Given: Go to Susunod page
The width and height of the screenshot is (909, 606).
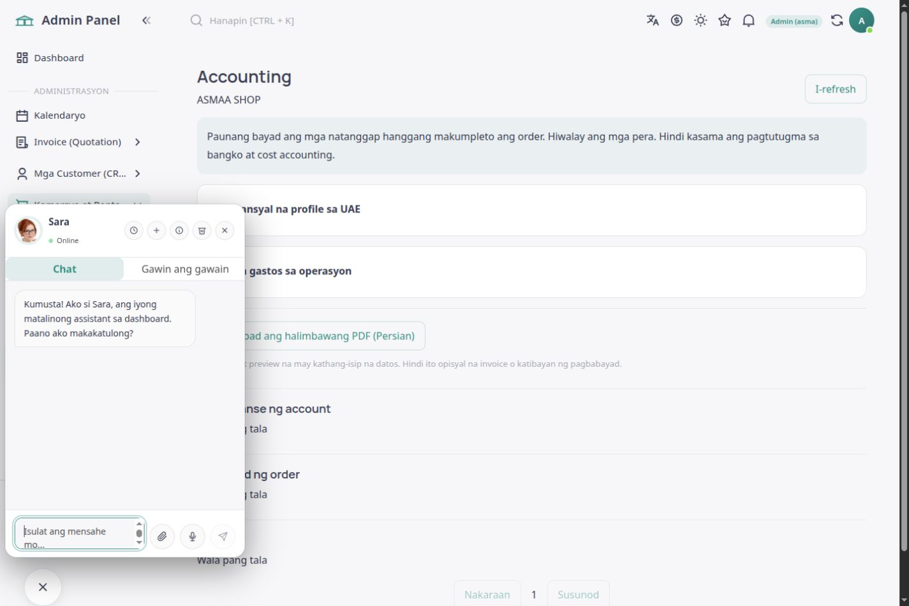Looking at the screenshot, I should coord(578,595).
